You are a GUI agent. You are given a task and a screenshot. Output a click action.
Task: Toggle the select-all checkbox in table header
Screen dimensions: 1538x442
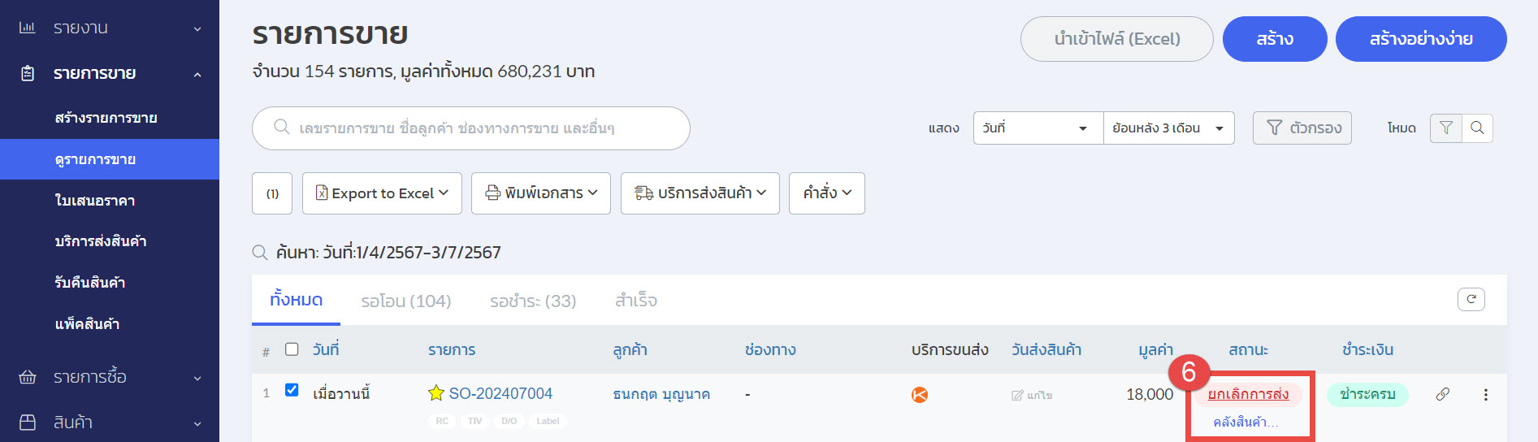coord(292,349)
